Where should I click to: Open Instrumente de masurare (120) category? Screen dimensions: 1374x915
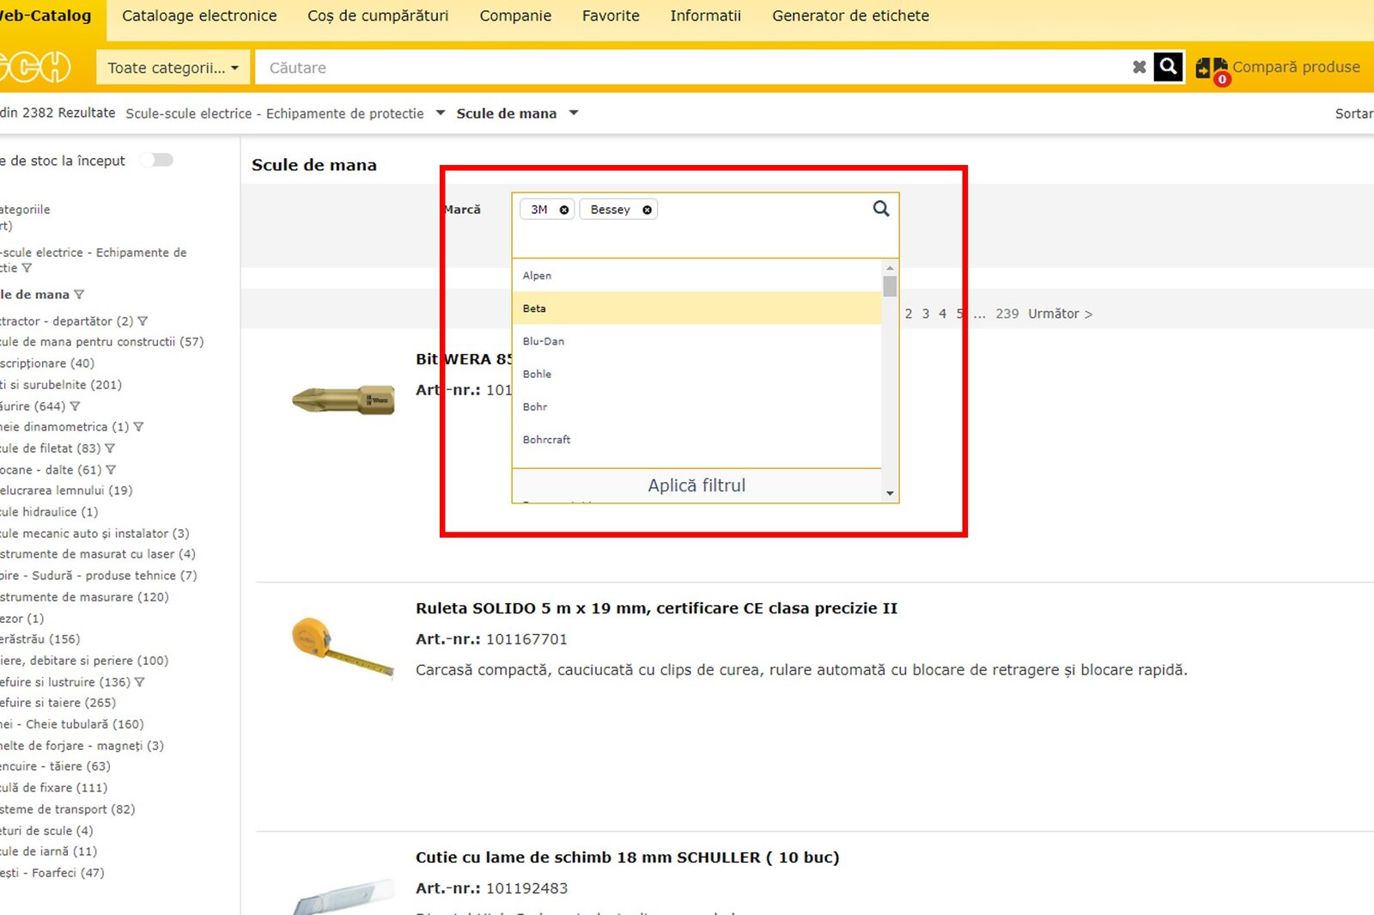pos(84,597)
